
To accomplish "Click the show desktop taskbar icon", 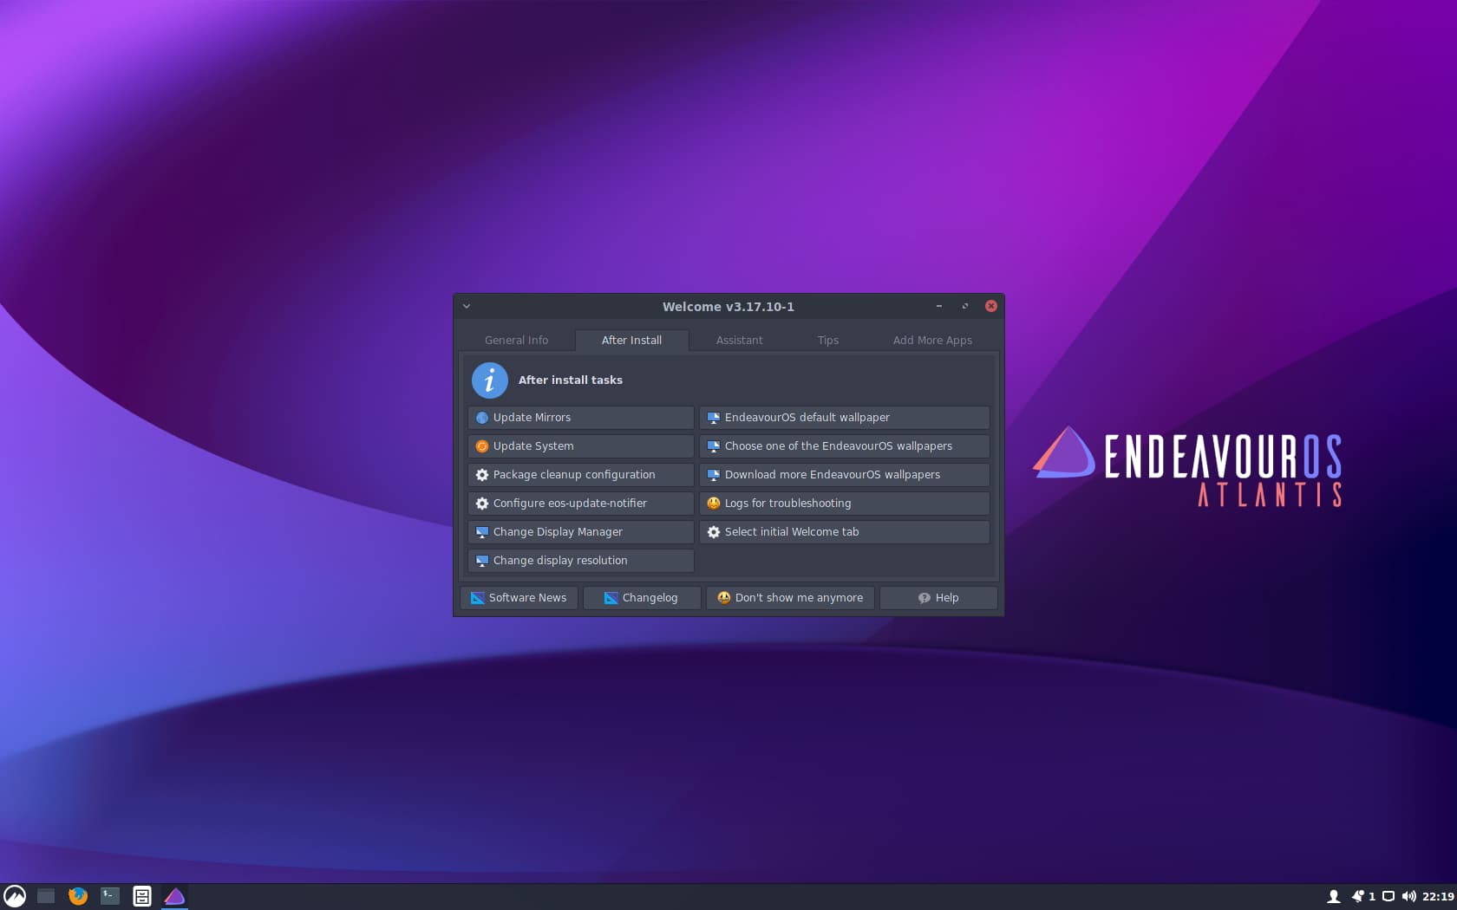I will pyautogui.click(x=46, y=896).
